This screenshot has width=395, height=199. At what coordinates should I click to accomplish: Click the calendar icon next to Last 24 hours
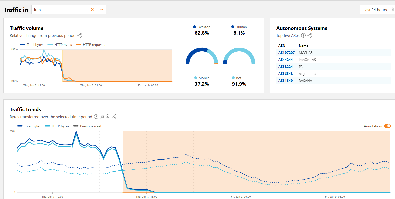click(x=392, y=10)
